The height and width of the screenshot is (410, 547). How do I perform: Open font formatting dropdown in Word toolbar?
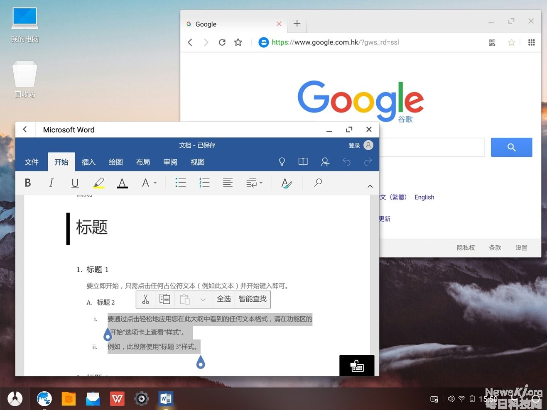pyautogui.click(x=149, y=183)
